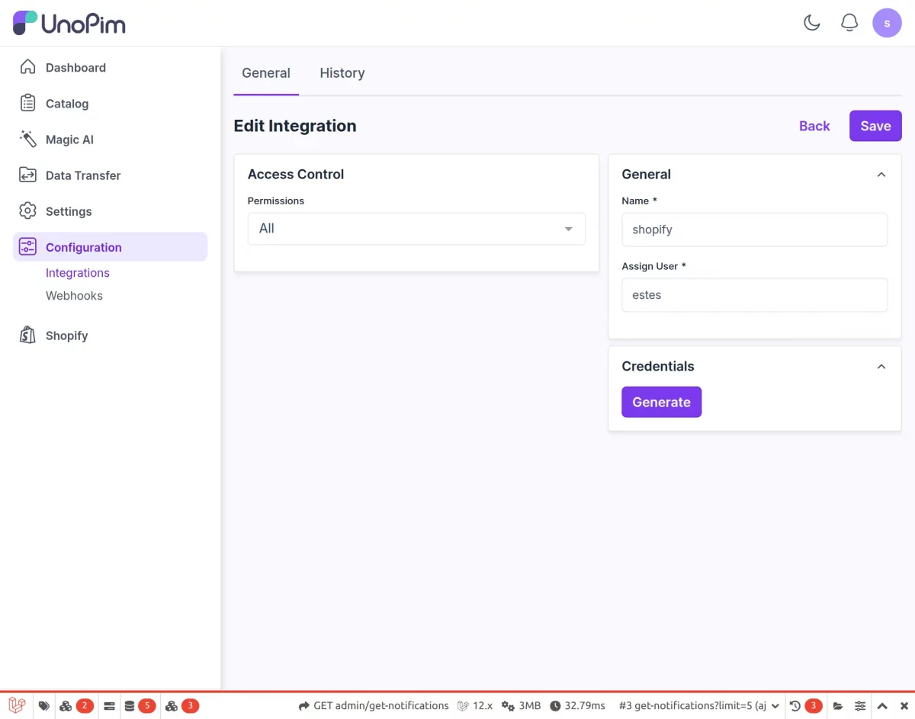Screen dimensions: 915x719
Task: Open Magic AI in sidebar menu
Action: [110, 139]
